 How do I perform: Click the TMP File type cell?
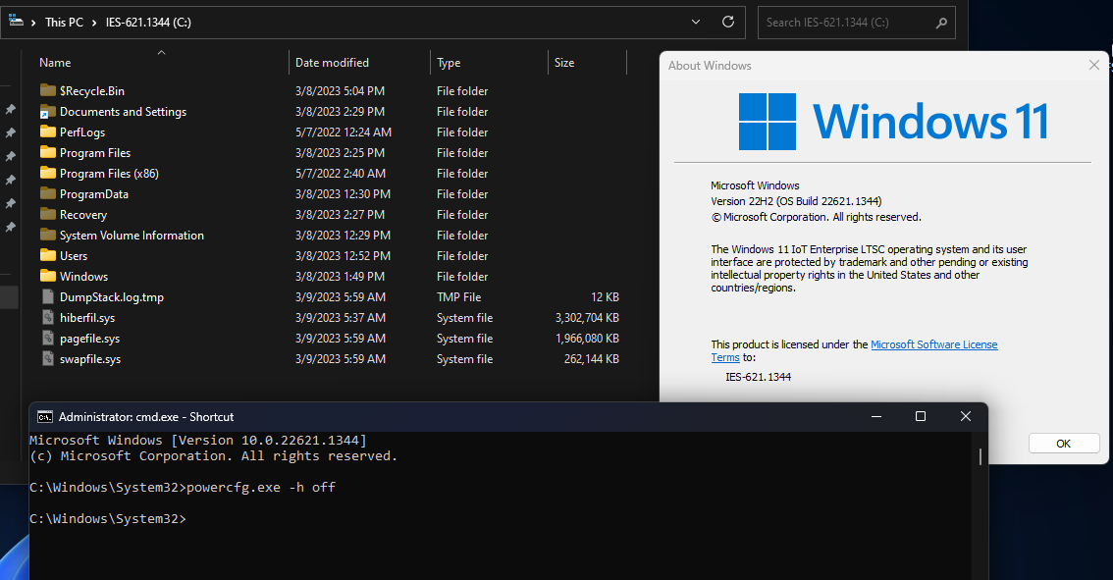458,296
